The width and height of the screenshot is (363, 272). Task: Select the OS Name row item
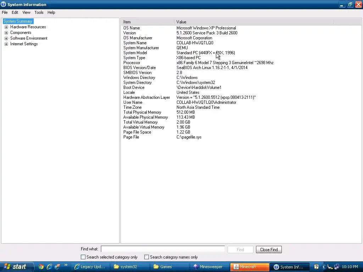(x=132, y=28)
